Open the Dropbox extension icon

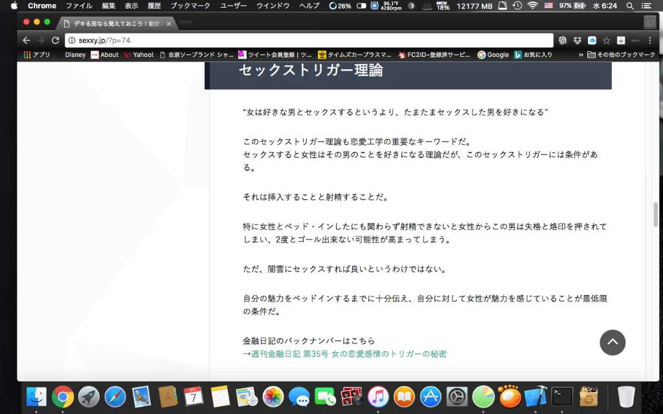pyautogui.click(x=577, y=40)
